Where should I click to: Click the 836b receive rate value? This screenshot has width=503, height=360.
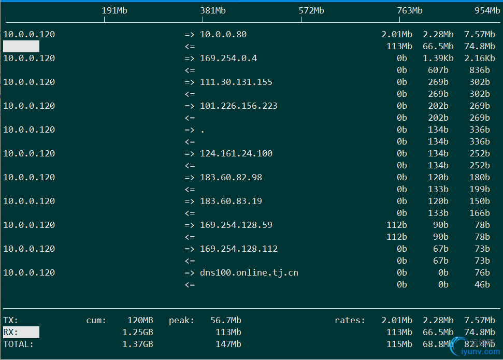pyautogui.click(x=480, y=70)
